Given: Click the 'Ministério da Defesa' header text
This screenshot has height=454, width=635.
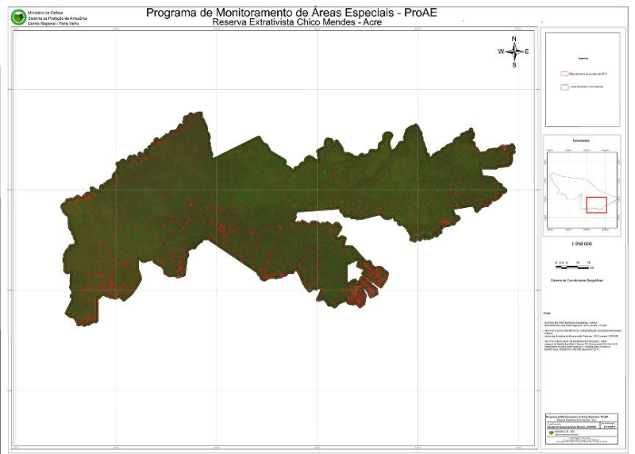Looking at the screenshot, I should 43,13.
